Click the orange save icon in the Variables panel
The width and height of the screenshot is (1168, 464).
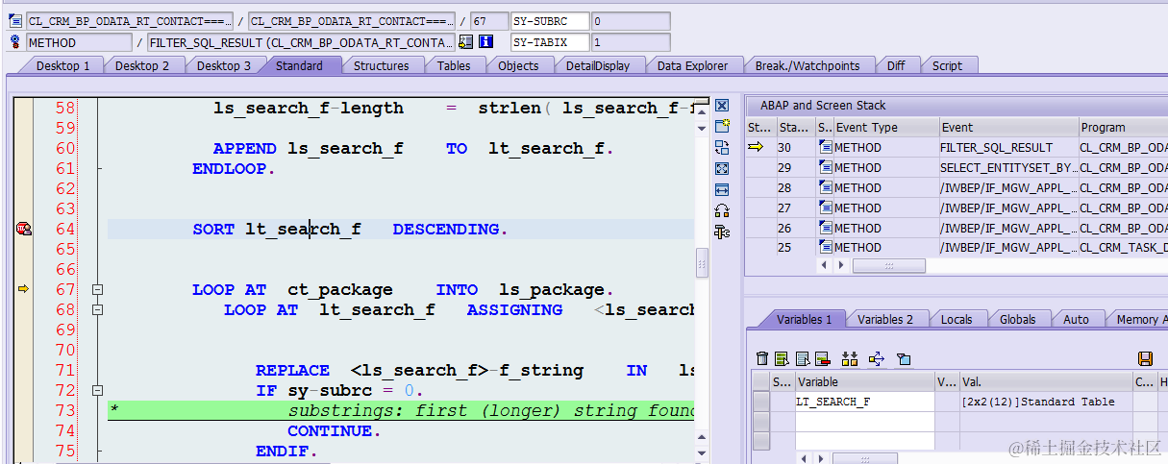click(x=1145, y=358)
